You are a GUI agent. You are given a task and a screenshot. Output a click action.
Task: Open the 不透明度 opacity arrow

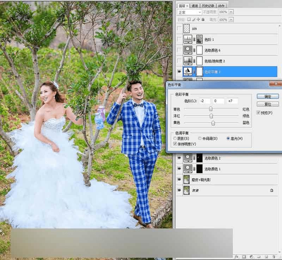[x=231, y=12]
